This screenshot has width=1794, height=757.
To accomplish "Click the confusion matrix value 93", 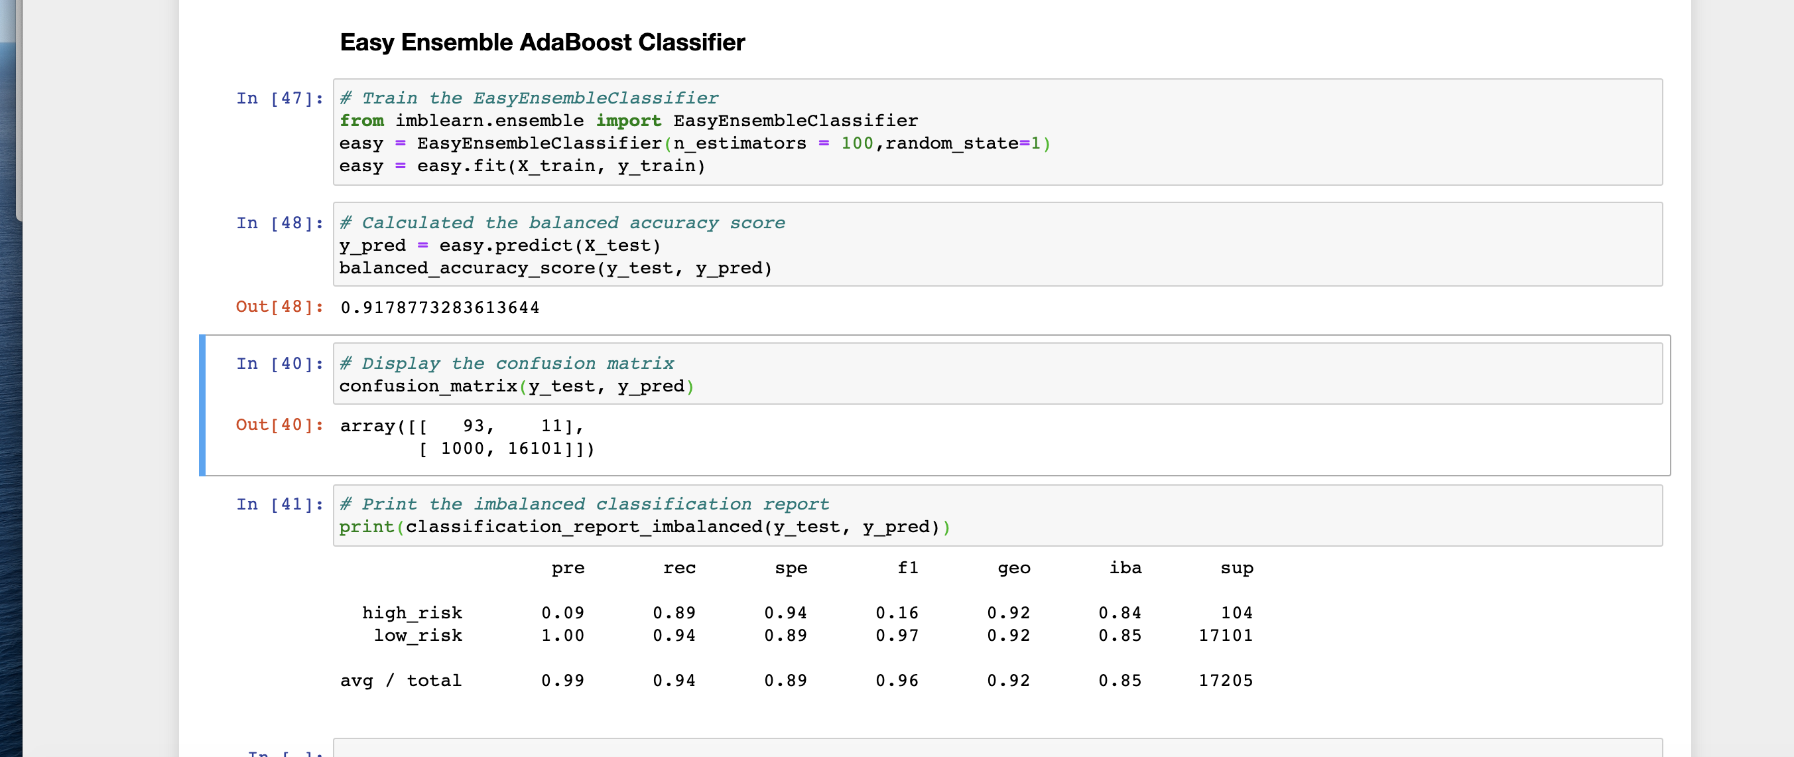I will click(474, 425).
